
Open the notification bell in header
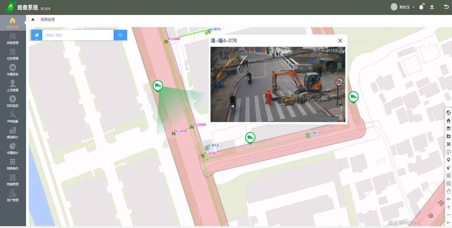click(421, 7)
